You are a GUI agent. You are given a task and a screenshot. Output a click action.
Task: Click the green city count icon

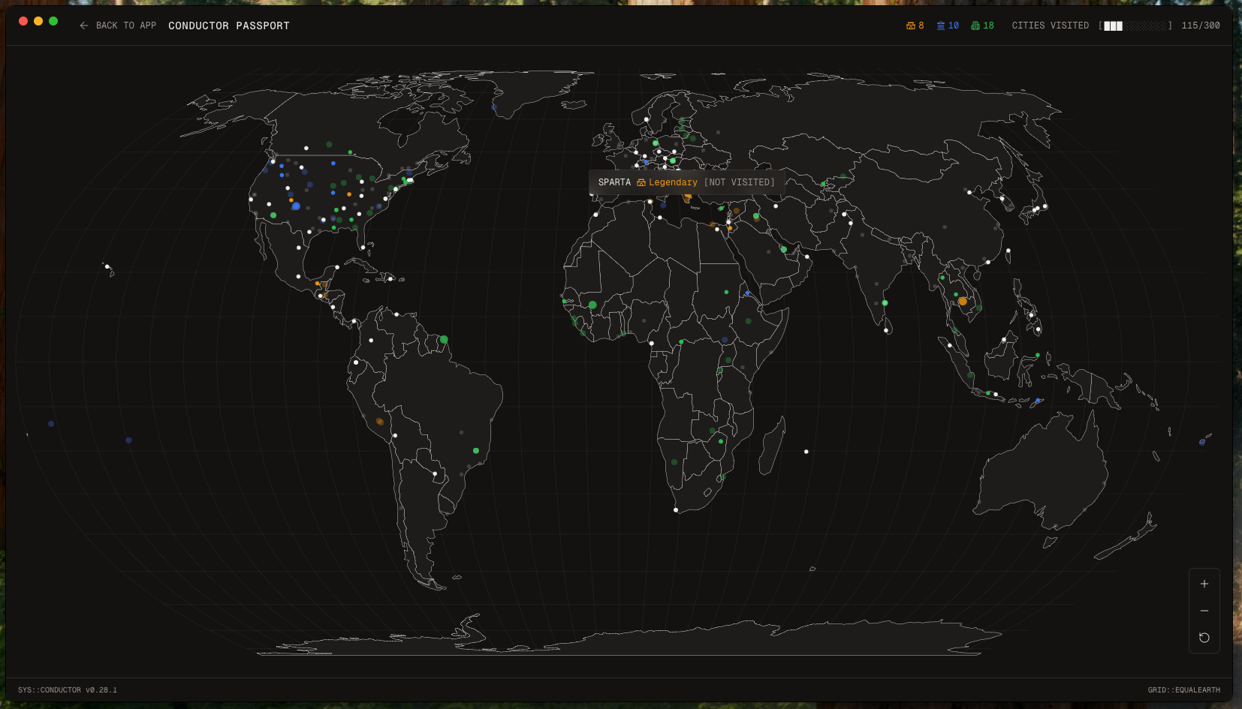coord(975,26)
